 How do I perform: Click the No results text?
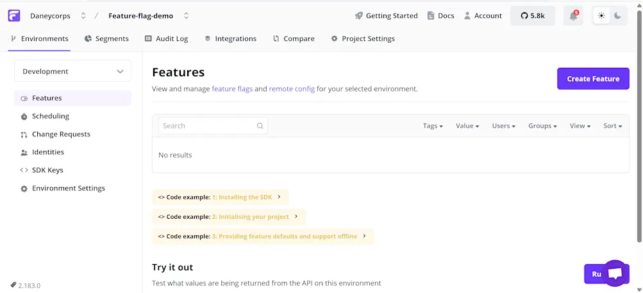click(x=175, y=155)
